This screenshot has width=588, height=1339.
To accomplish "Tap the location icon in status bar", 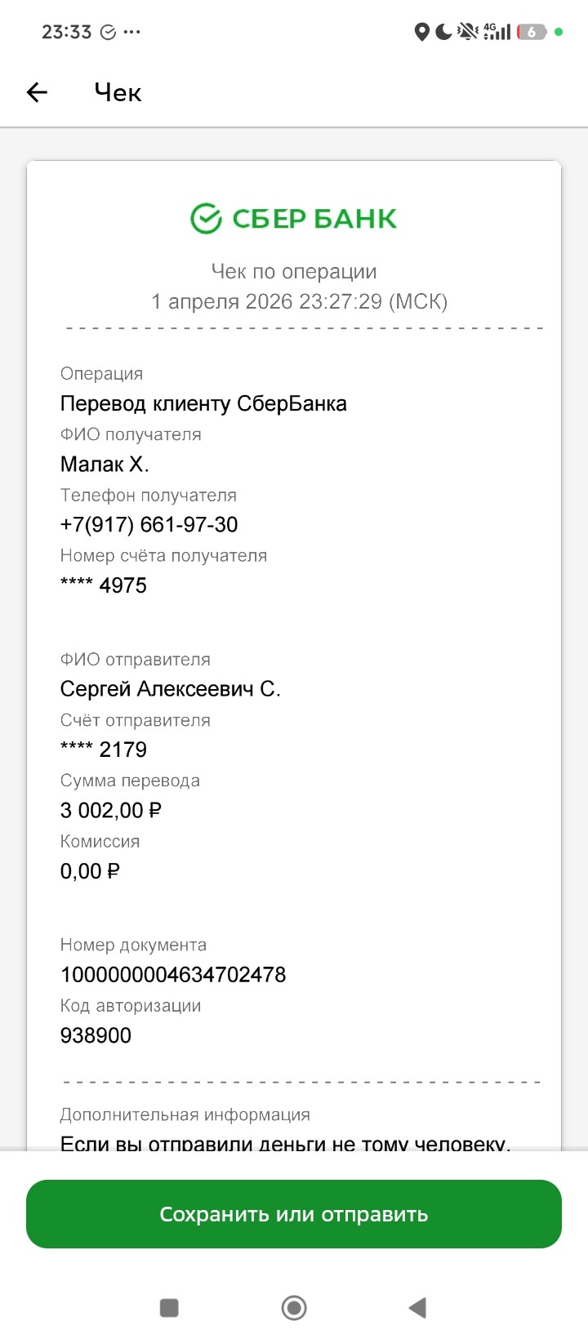I will point(421,32).
